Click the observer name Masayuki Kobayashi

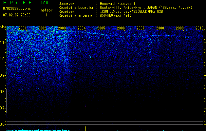118,4
